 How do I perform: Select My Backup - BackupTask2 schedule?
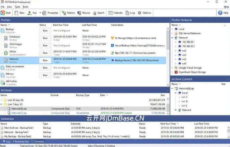pyautogui.click(x=18, y=136)
